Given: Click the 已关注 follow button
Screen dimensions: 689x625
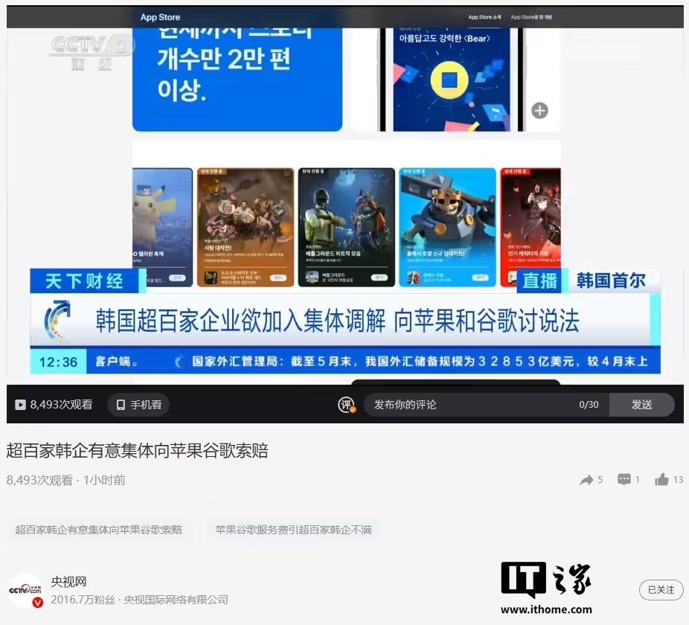Looking at the screenshot, I should click(661, 590).
